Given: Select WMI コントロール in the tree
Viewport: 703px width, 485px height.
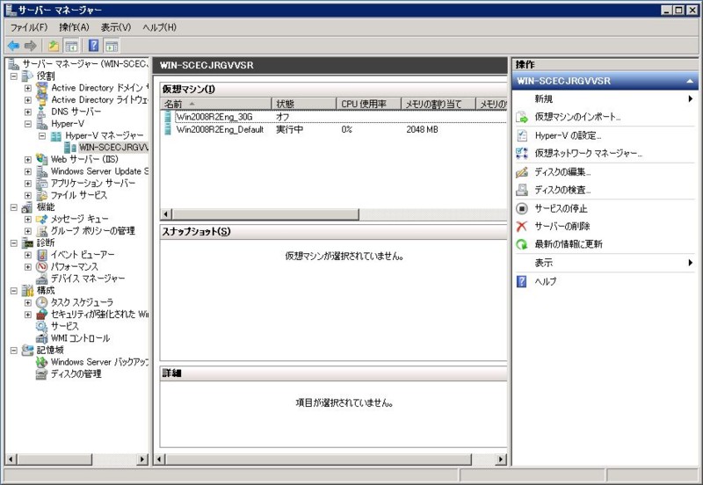Looking at the screenshot, I should tap(80, 338).
